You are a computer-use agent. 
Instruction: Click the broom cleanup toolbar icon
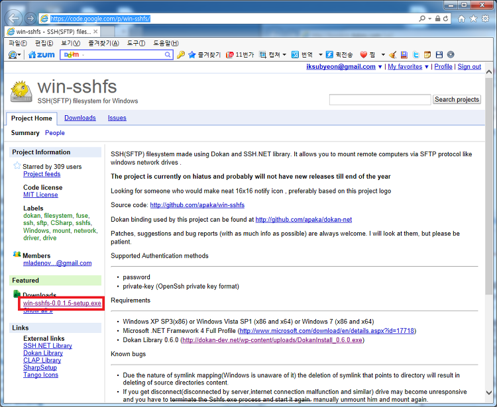pos(393,55)
